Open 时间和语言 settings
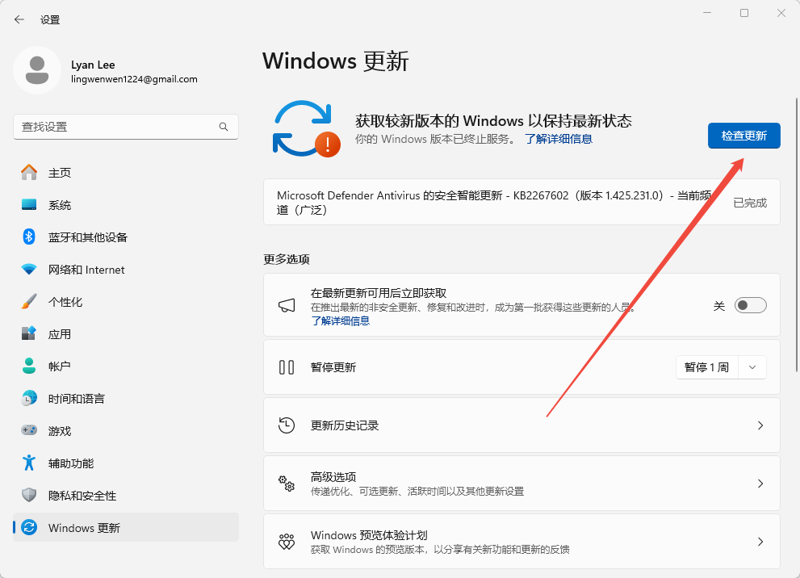800x578 pixels. tap(126, 398)
